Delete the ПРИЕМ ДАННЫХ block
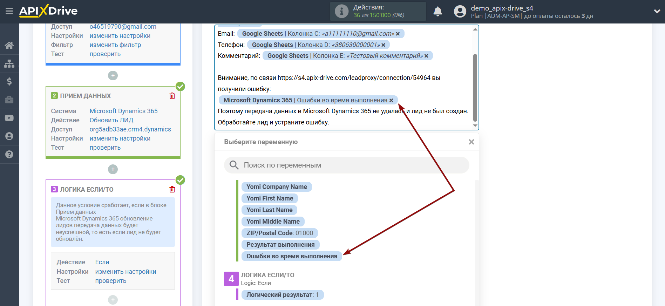This screenshot has height=306, width=665. [x=172, y=96]
